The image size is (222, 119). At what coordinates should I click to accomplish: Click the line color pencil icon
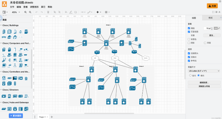71,12
